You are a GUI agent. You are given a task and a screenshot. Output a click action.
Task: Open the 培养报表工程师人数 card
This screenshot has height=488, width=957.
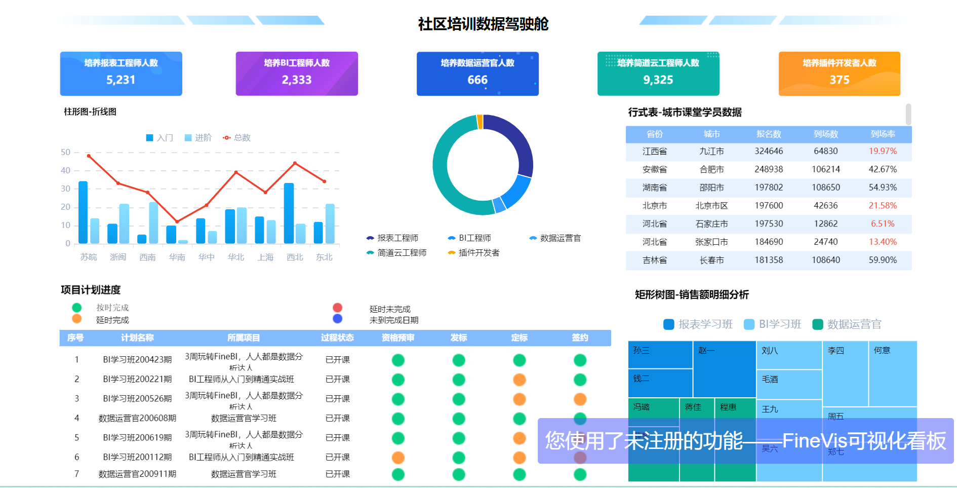point(121,73)
